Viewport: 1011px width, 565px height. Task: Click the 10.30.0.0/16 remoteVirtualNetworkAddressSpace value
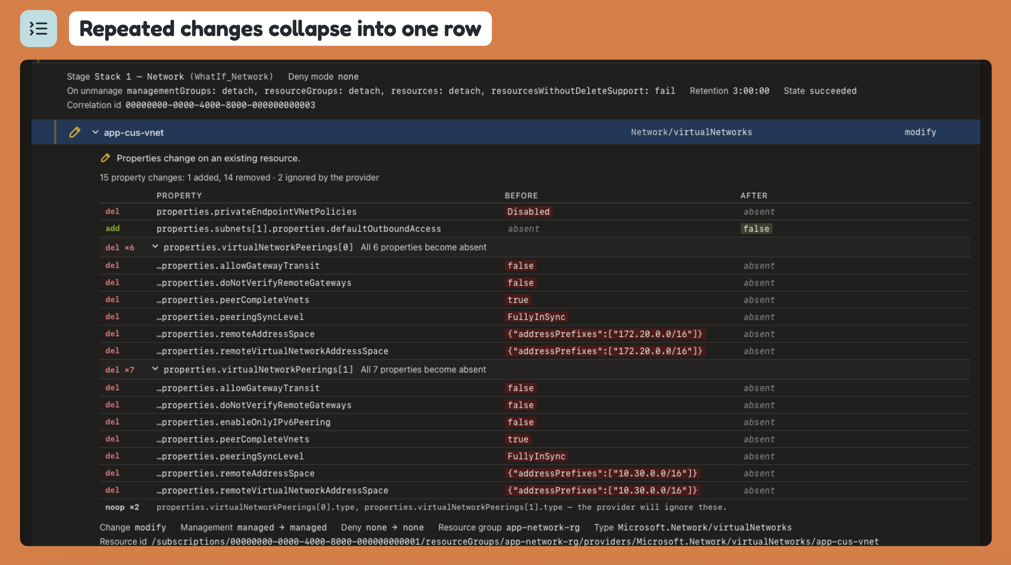602,490
